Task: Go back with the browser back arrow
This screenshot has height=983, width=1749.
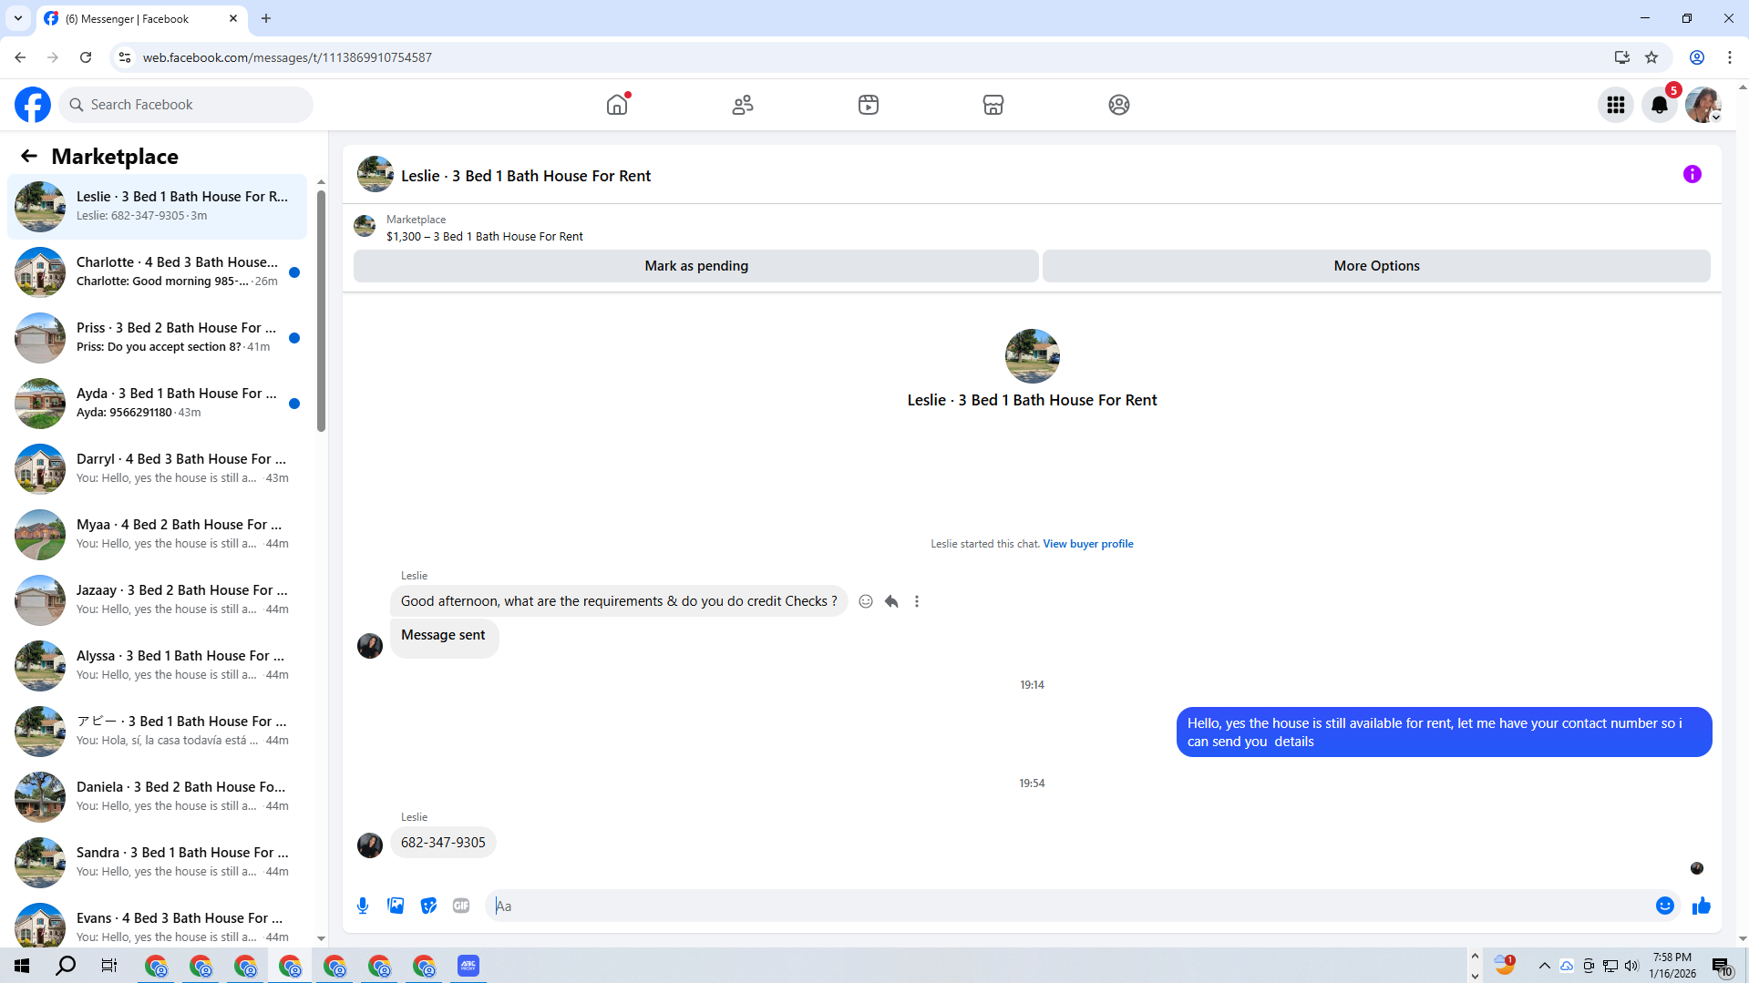Action: point(20,57)
